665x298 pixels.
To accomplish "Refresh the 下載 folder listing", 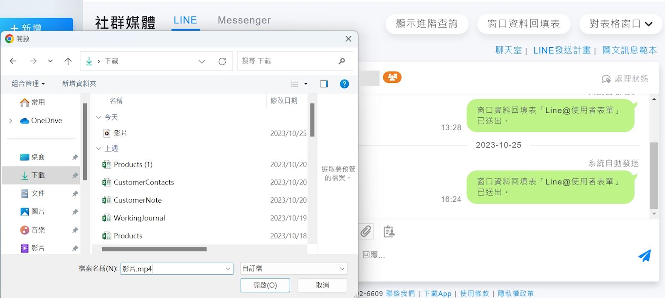I will (222, 61).
